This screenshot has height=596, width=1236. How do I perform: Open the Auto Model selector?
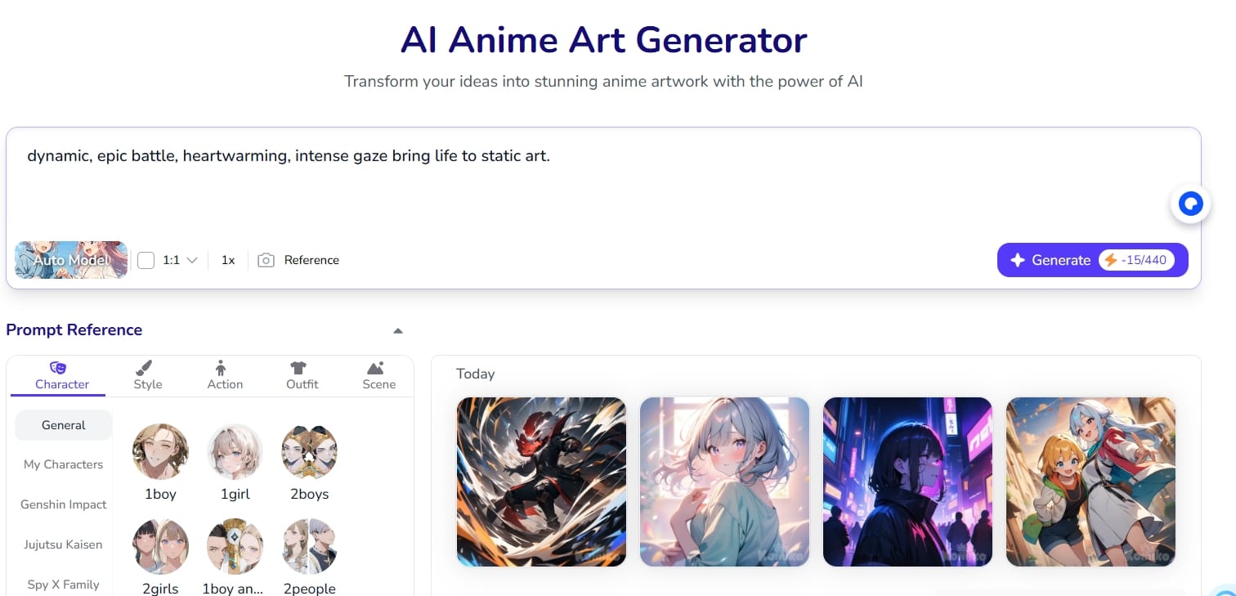(71, 260)
